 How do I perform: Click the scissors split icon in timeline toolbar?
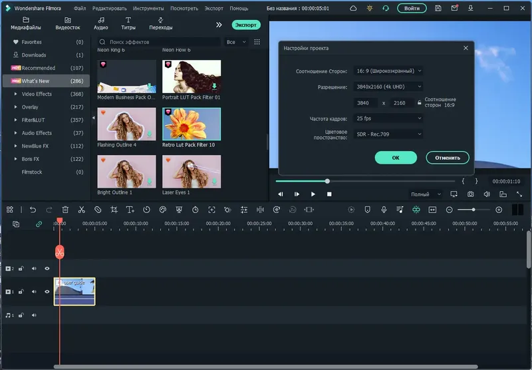click(x=81, y=210)
